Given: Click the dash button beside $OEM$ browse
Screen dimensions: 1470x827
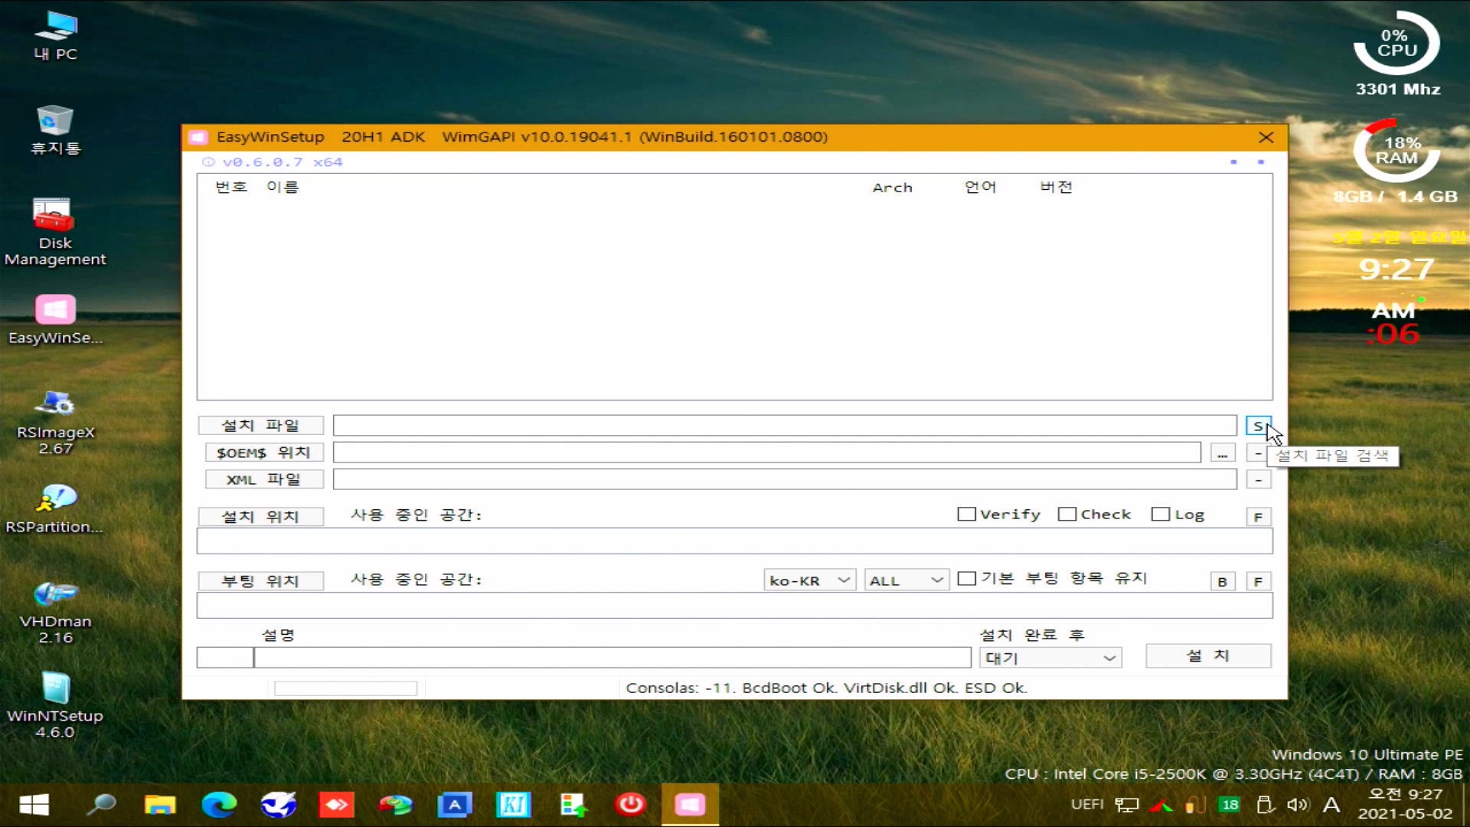Looking at the screenshot, I should (1258, 453).
